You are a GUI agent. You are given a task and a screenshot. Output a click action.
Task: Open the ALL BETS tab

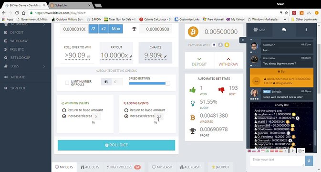[x=90, y=167]
